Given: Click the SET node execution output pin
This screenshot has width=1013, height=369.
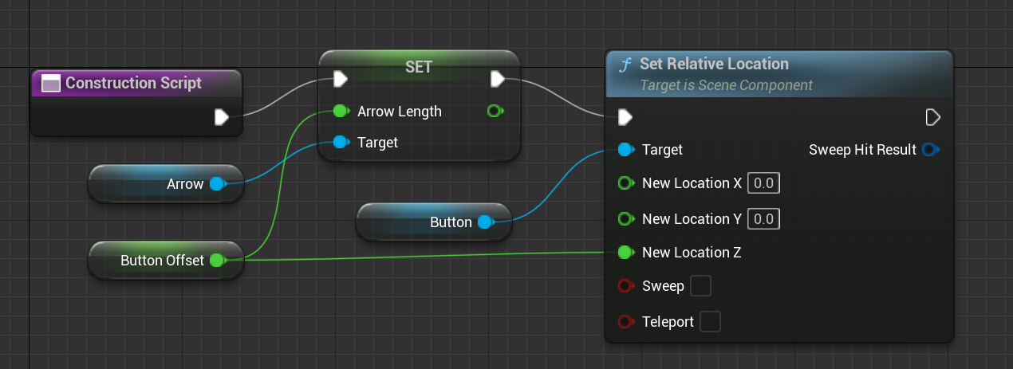Looking at the screenshot, I should pyautogui.click(x=498, y=79).
